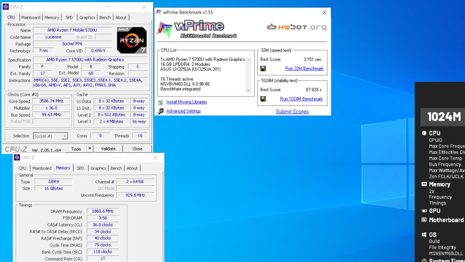The image size is (465, 262).
Task: Click the Tools button in CPU-Z
Action: click(76, 149)
